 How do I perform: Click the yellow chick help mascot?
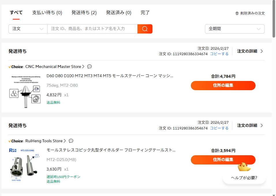click(x=244, y=168)
